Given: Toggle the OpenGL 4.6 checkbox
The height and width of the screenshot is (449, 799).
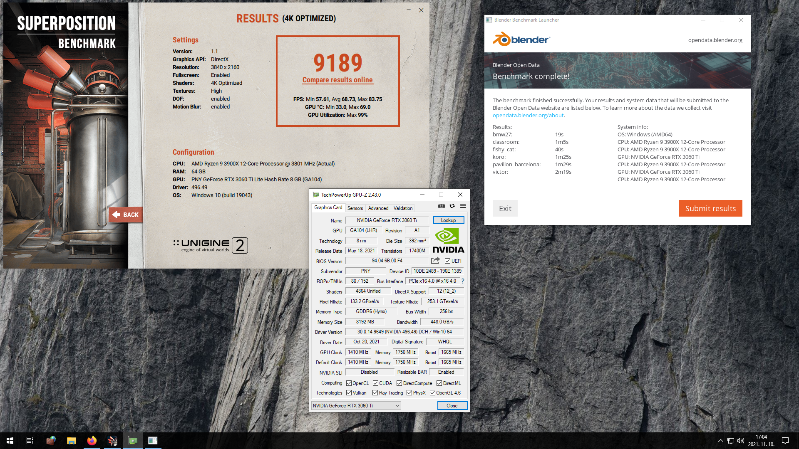Looking at the screenshot, I should (x=432, y=393).
